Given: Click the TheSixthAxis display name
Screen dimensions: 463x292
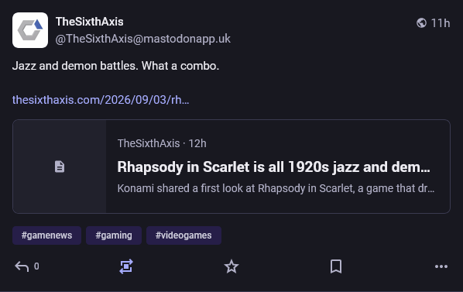Looking at the screenshot, I should [x=90, y=22].
